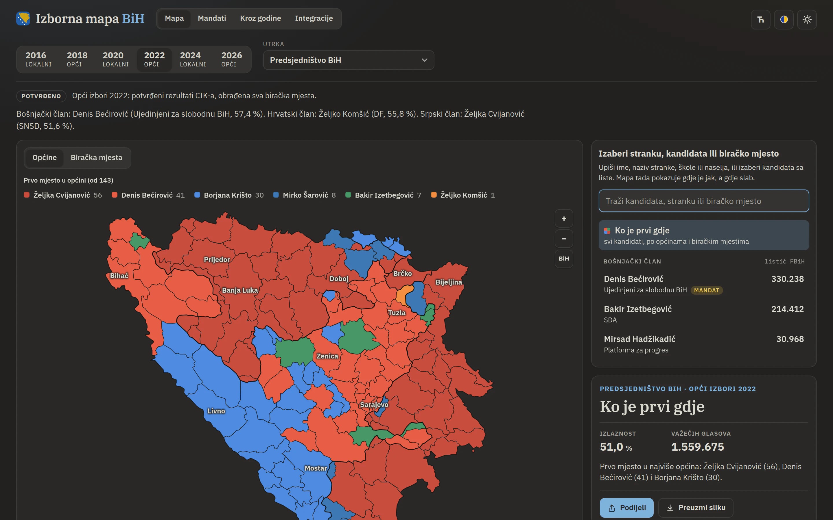
Task: Click the 330.238 vote count
Action: point(787,279)
